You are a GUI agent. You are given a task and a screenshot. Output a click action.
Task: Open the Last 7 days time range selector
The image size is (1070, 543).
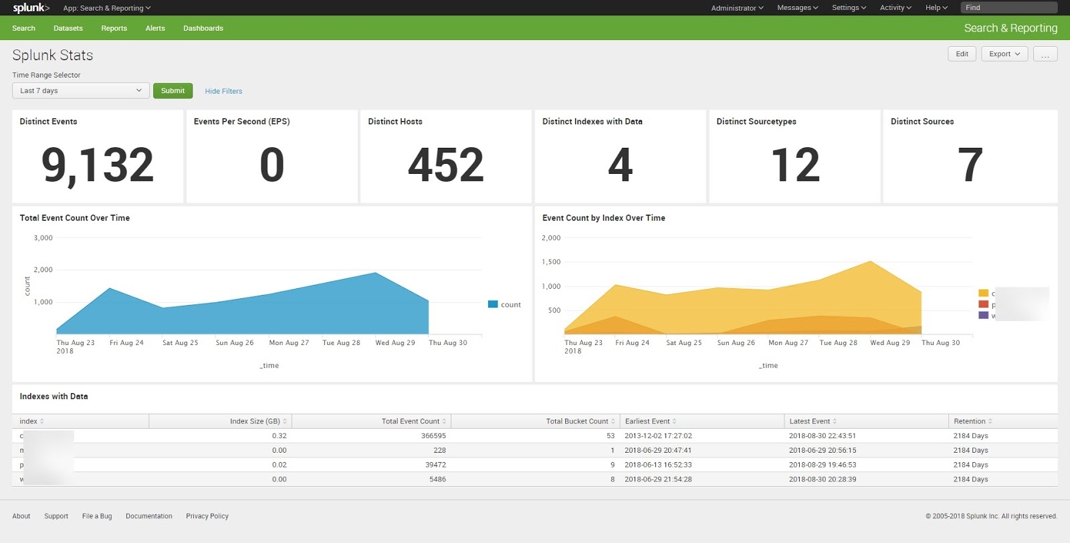click(x=80, y=91)
